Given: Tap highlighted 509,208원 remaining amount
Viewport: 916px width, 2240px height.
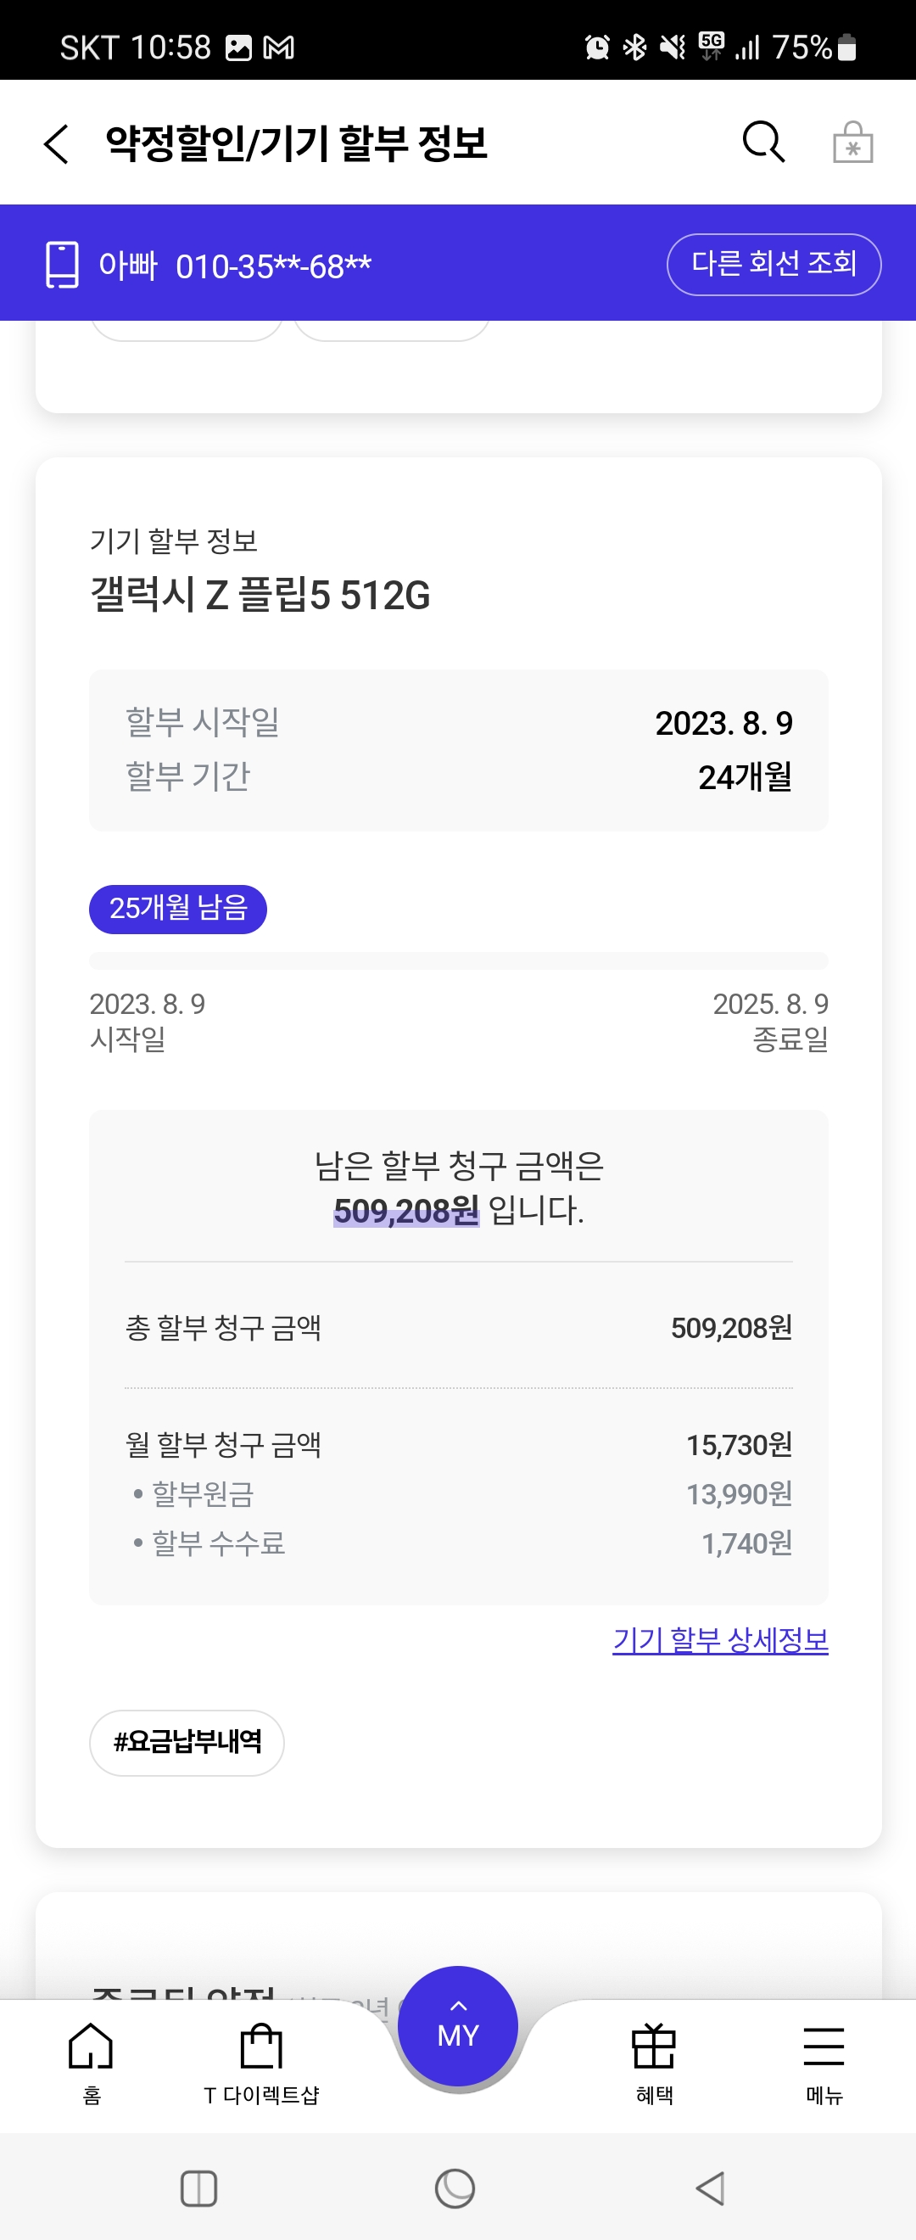Looking at the screenshot, I should click(406, 1211).
